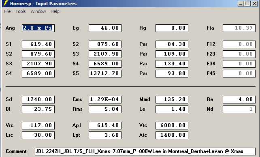Minimize the Hornresp window
260x157 pixels.
coord(241,4)
